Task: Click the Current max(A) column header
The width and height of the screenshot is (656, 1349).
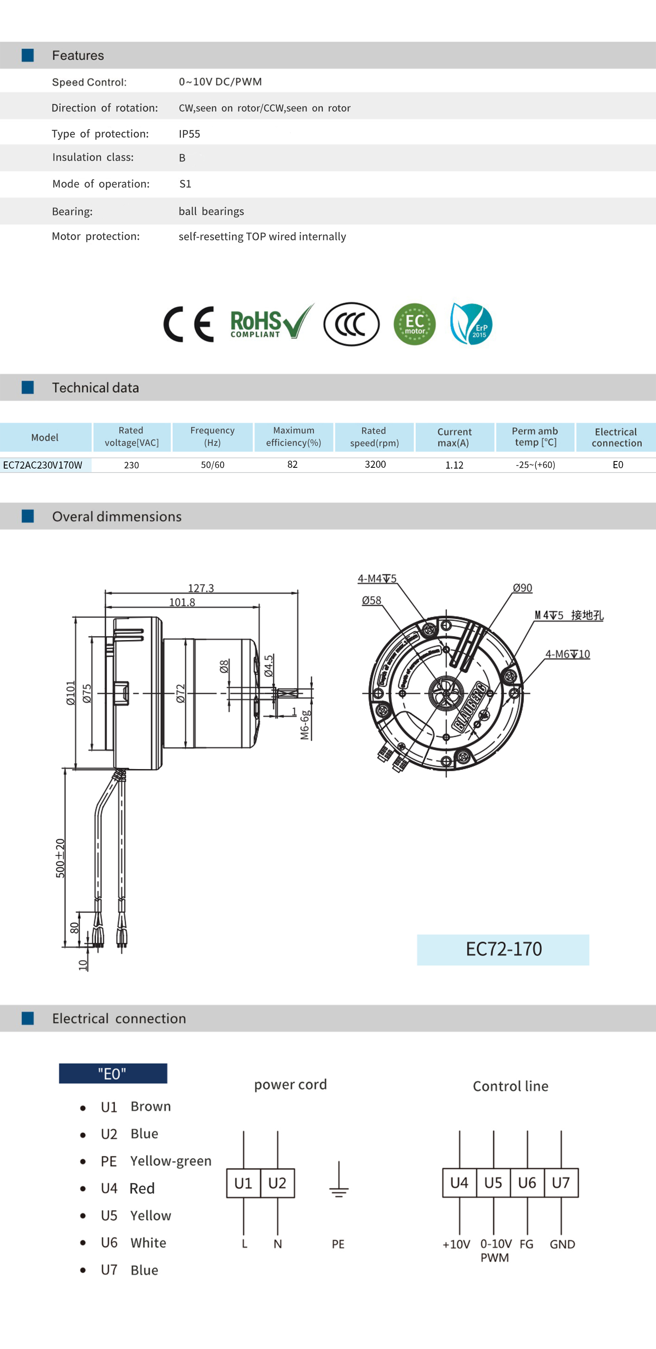Action: 455,437
